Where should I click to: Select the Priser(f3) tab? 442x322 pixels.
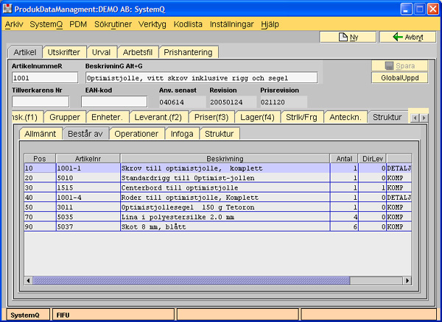[x=211, y=117]
